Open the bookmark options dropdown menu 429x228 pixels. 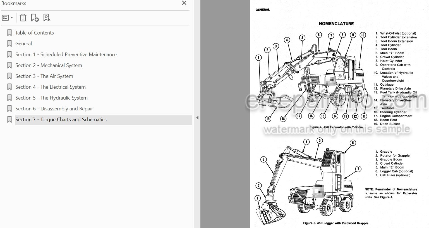tap(7, 18)
